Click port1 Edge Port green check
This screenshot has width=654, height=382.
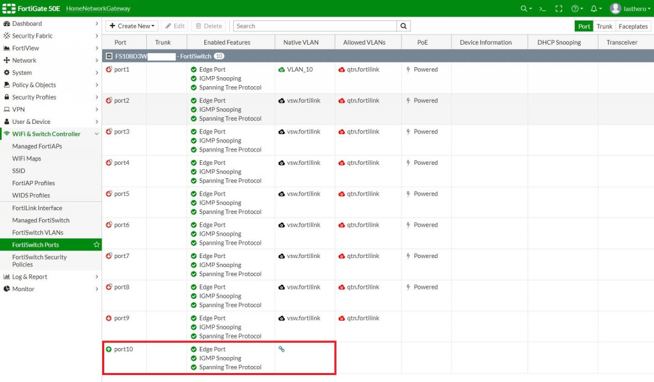pos(194,70)
